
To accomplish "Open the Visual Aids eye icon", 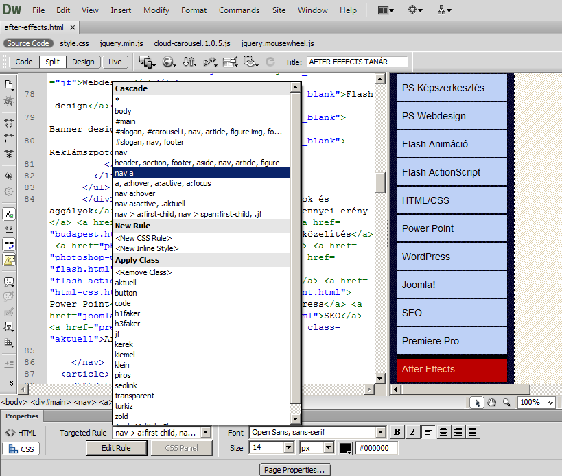I will point(250,62).
